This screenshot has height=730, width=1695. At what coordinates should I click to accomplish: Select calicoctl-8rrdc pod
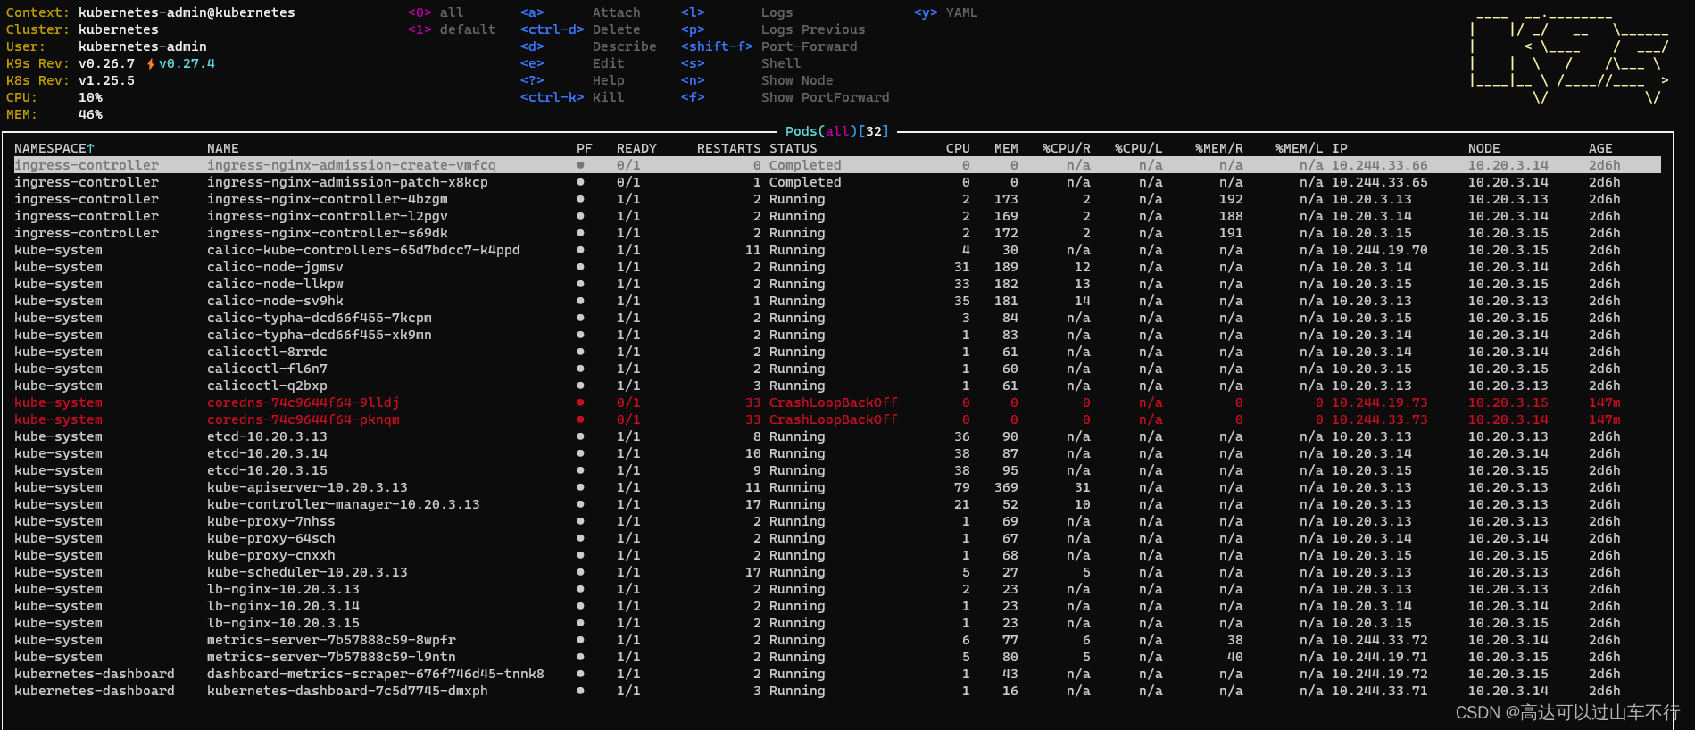(x=837, y=352)
